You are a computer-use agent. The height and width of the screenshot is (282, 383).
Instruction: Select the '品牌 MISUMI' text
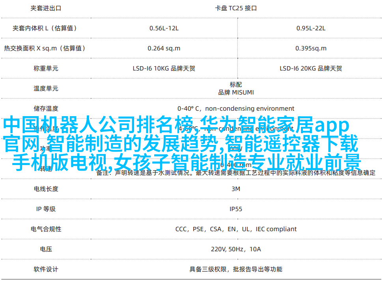(236, 93)
